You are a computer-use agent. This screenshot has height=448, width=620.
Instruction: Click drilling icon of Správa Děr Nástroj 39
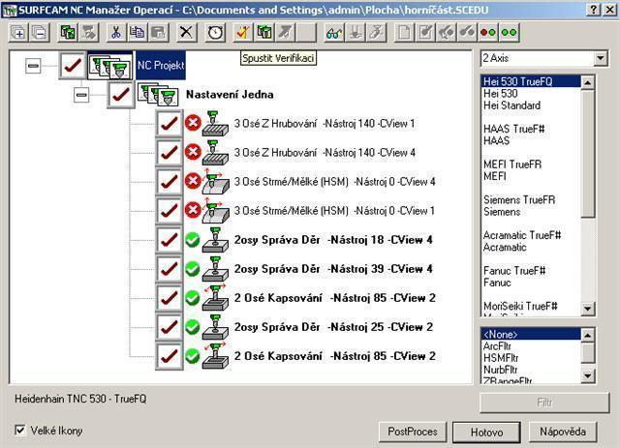(215, 269)
